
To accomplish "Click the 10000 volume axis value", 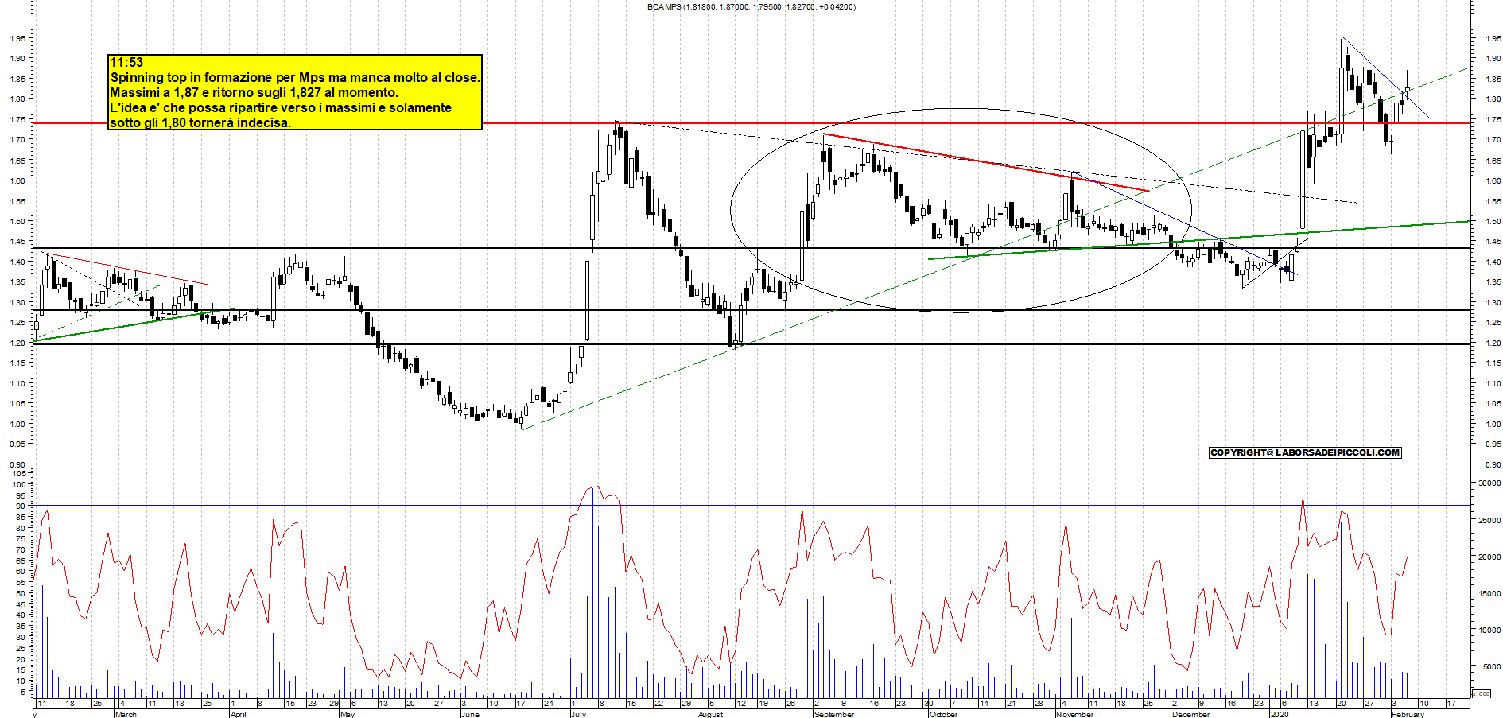I will 1489,630.
